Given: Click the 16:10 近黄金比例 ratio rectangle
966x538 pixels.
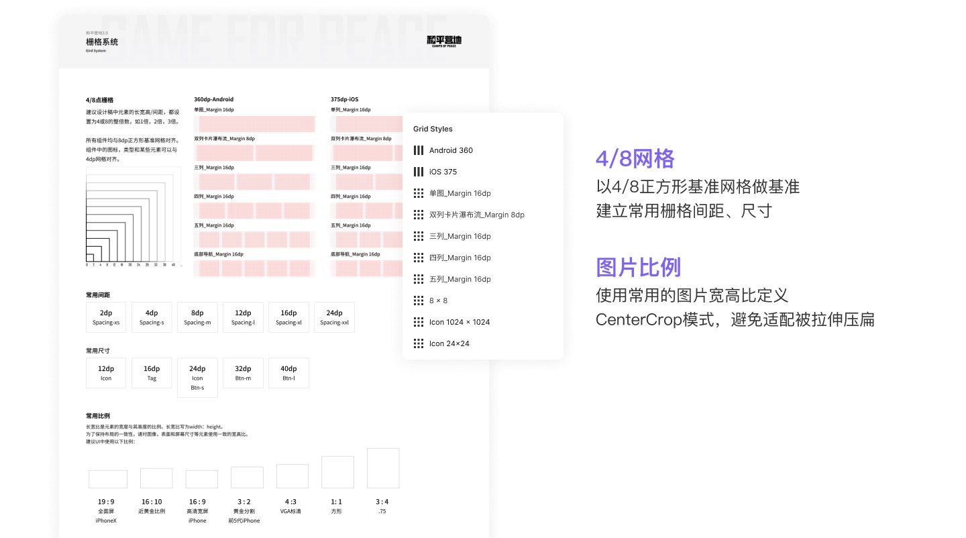Looking at the screenshot, I should pyautogui.click(x=156, y=478).
